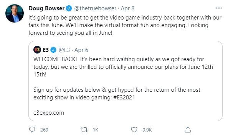Click the Apr 6 quoted tweet date

(x=81, y=50)
